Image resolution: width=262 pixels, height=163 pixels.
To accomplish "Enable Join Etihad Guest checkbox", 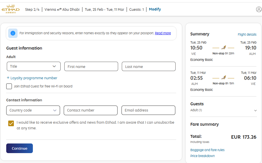I will [x=9, y=86].
